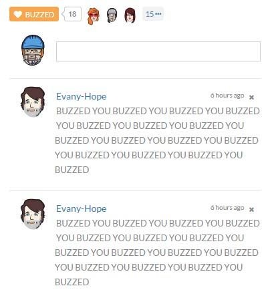The height and width of the screenshot is (304, 270).
Task: Click the first comment's BUZZED YOU text
Action: tap(157, 140)
